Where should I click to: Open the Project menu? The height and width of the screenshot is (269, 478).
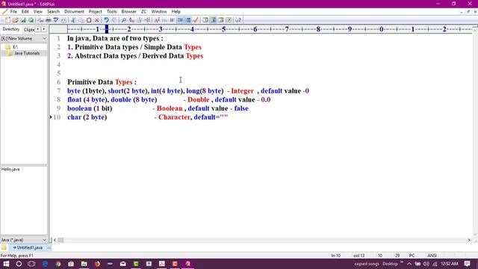(95, 12)
